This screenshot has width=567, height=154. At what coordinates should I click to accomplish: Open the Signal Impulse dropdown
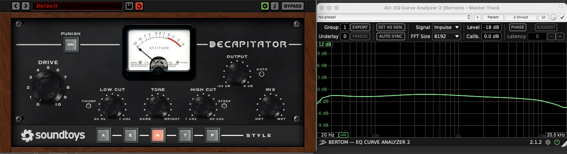coord(446,27)
